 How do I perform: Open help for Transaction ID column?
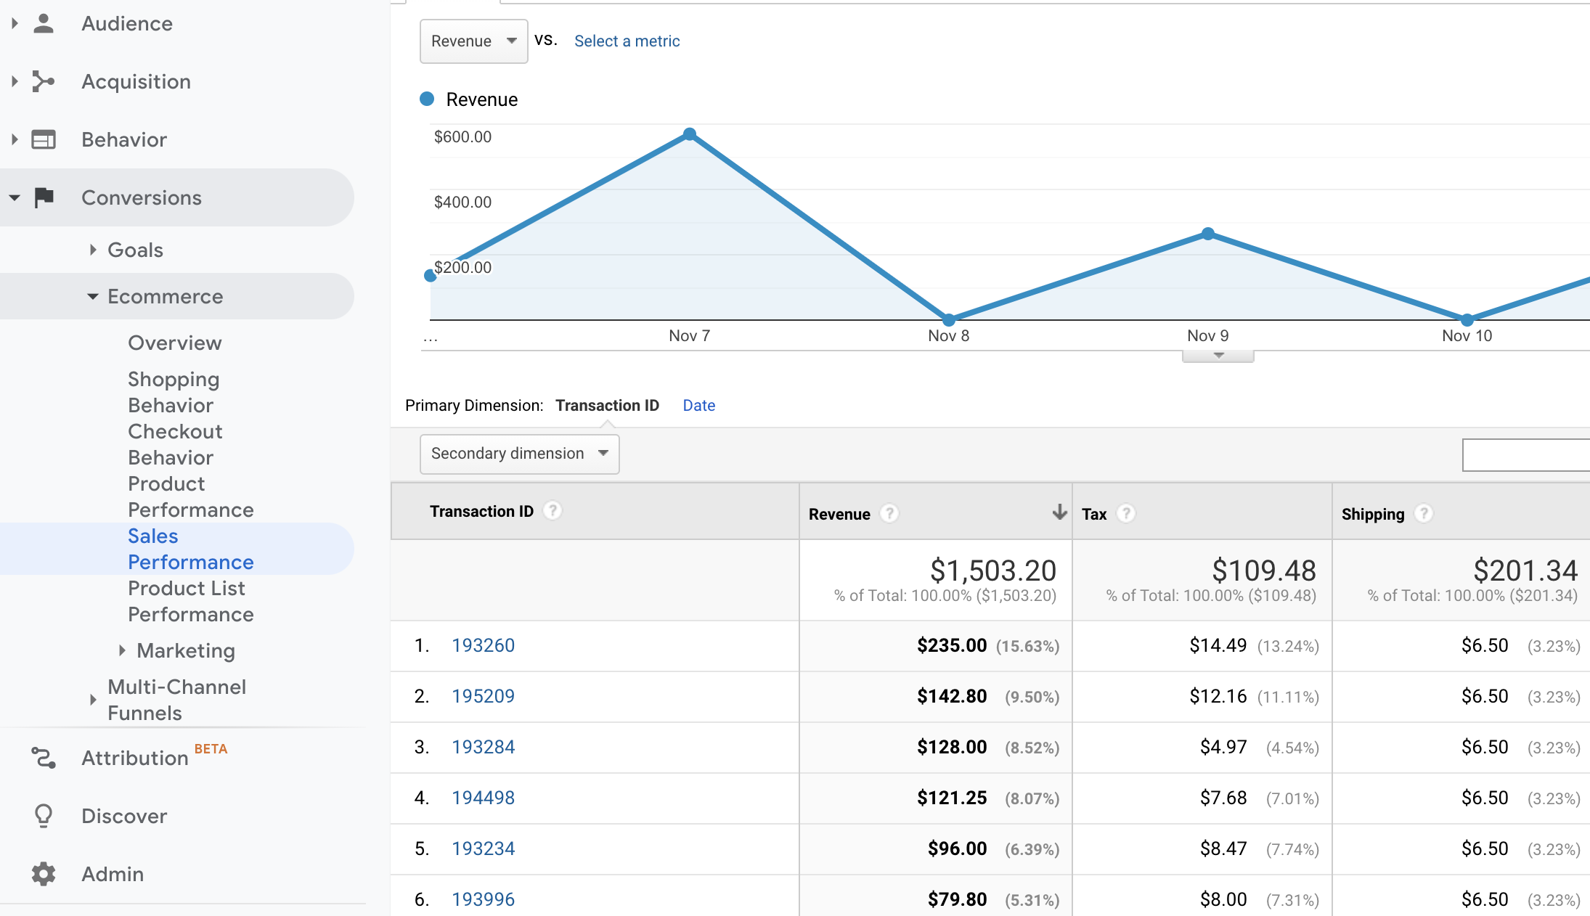tap(553, 511)
